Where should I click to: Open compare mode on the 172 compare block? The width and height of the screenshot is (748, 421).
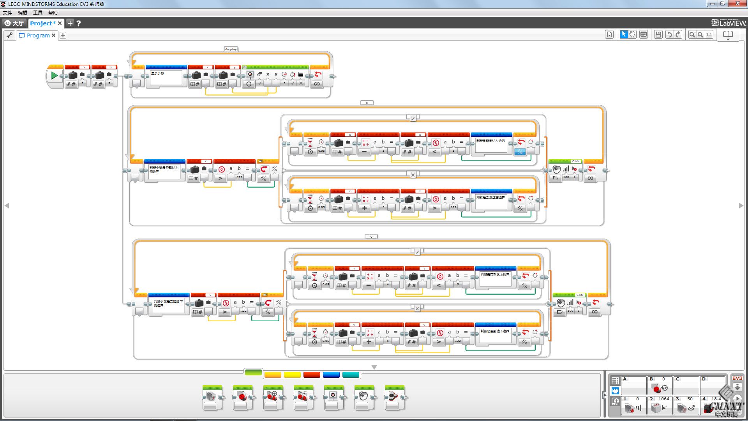point(220,178)
